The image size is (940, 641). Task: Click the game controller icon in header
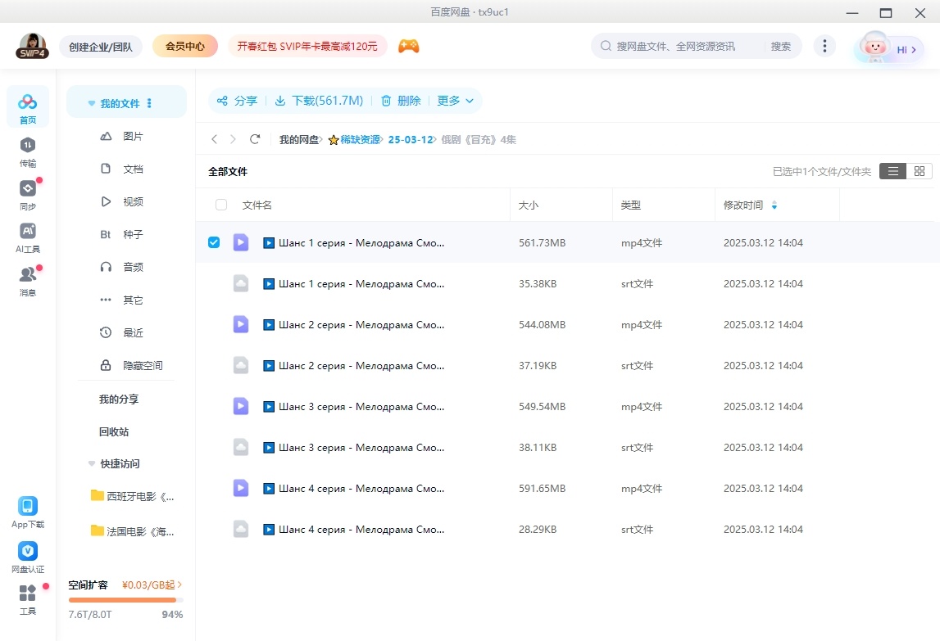(408, 47)
